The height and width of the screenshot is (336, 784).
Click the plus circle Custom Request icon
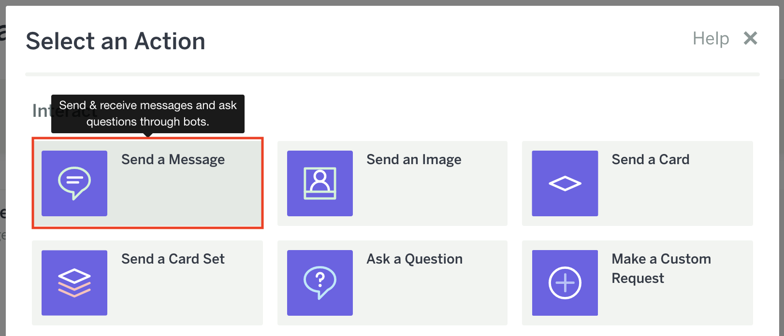point(565,283)
